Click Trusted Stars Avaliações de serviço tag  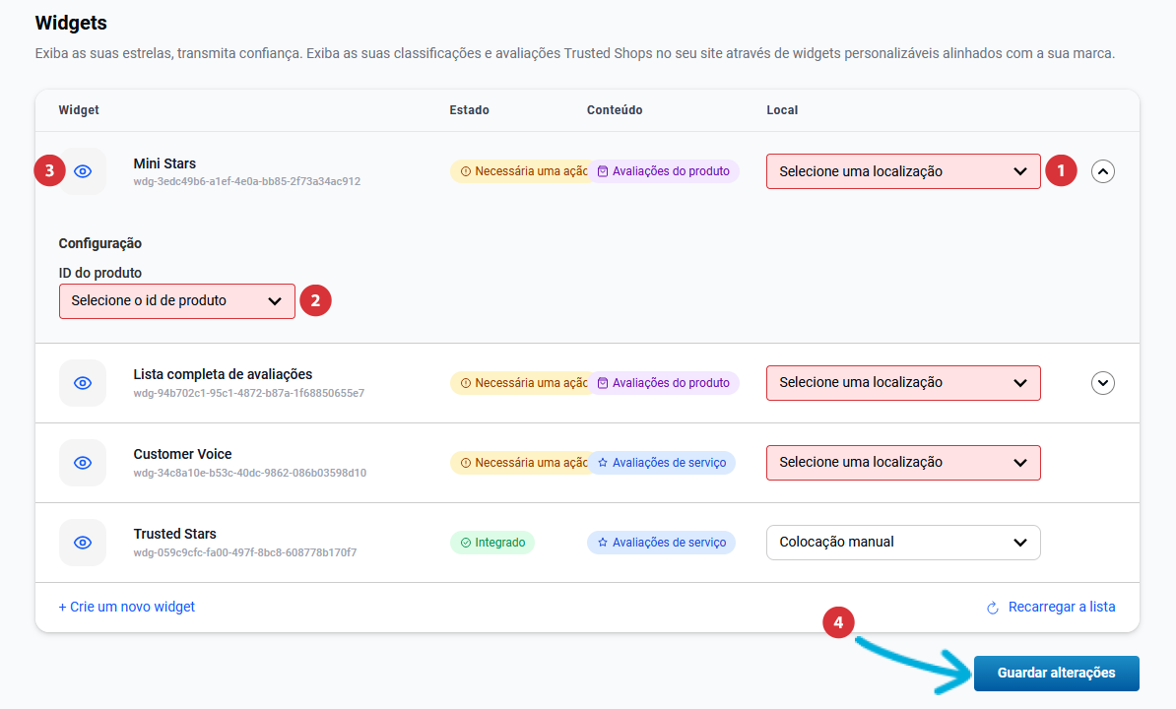point(662,543)
